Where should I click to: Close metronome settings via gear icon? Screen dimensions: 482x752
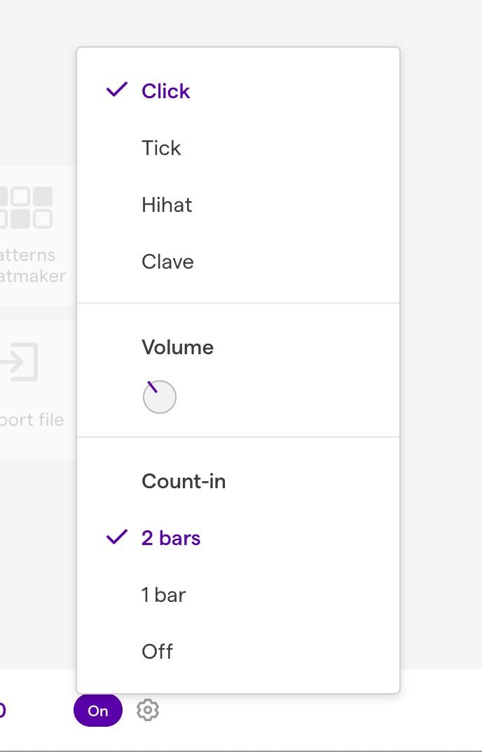pos(147,710)
